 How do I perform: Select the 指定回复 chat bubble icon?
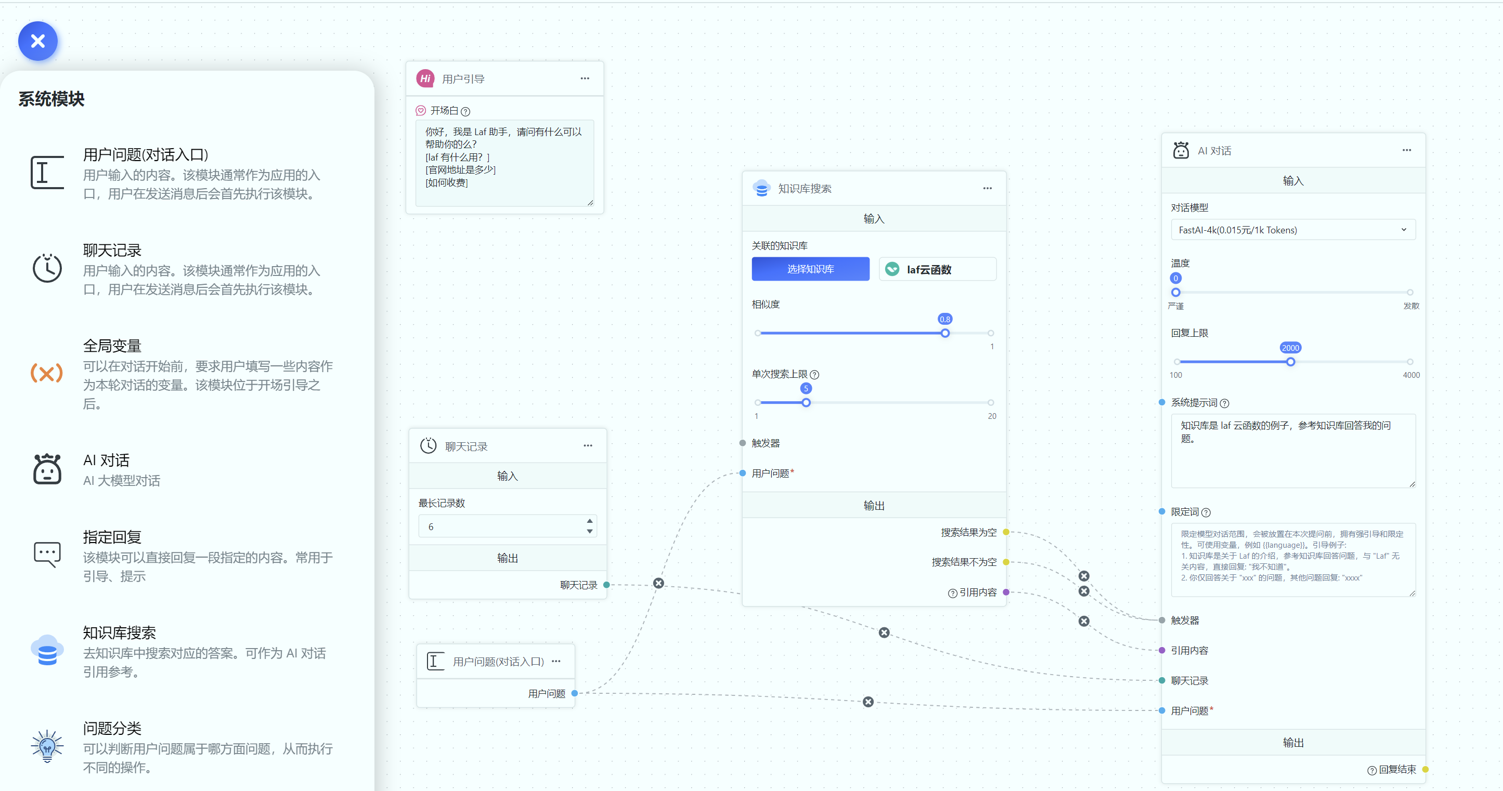[47, 555]
